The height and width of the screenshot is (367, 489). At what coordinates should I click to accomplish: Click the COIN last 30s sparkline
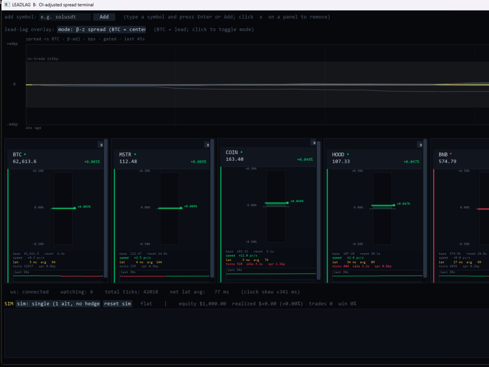[x=271, y=274]
